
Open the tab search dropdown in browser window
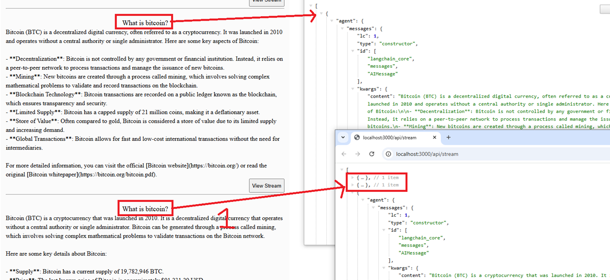coord(343,137)
